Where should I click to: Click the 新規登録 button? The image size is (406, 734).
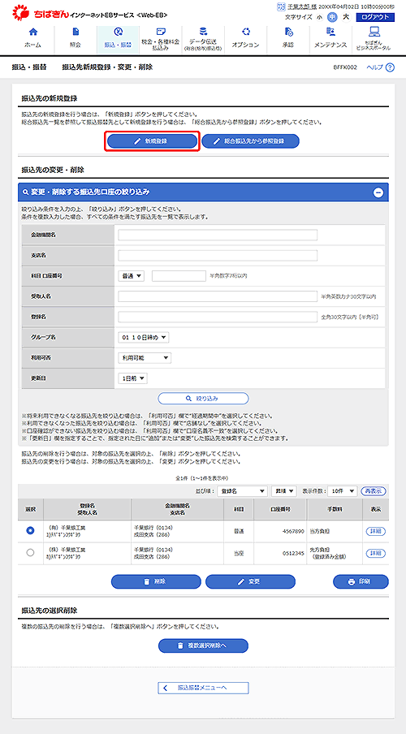coord(152,141)
